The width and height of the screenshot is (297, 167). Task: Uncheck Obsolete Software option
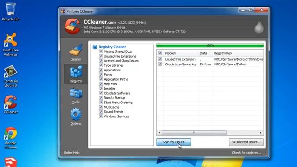tap(101, 93)
